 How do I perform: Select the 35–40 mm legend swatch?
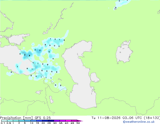click(62, 121)
